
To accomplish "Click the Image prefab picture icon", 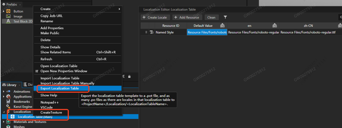I will click(8, 16).
